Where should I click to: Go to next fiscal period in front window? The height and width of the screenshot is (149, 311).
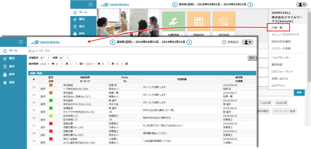190,42
